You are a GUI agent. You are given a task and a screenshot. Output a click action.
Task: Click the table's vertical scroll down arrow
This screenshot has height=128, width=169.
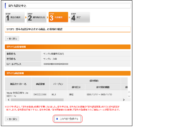point(129,96)
